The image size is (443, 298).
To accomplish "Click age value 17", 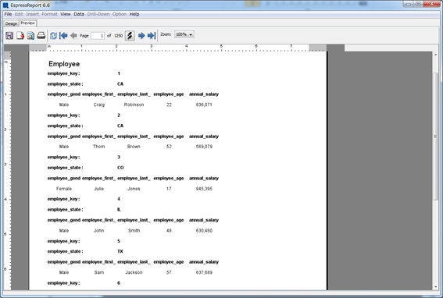I will [x=169, y=189].
